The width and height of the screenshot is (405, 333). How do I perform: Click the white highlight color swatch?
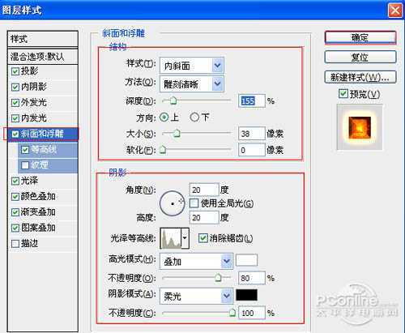pos(246,260)
